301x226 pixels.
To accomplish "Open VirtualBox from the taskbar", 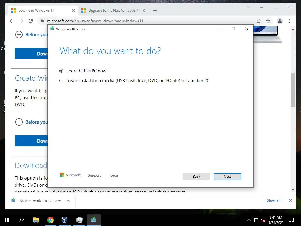I will pyautogui.click(x=64, y=220).
